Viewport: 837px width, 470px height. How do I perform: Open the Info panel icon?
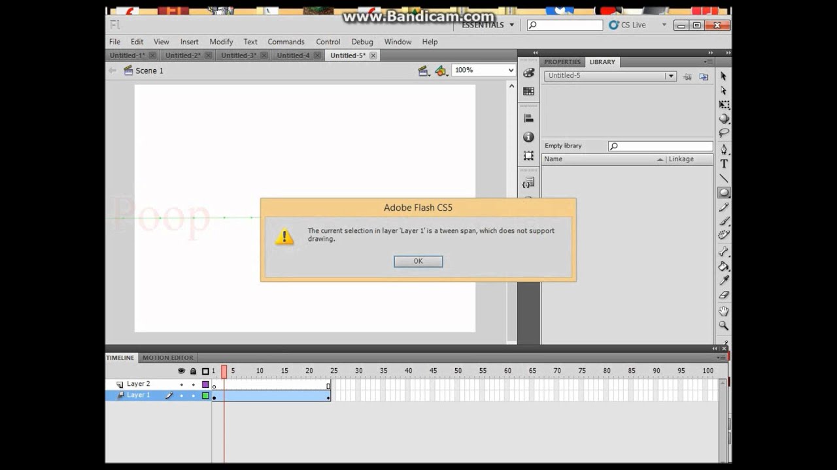(x=528, y=137)
